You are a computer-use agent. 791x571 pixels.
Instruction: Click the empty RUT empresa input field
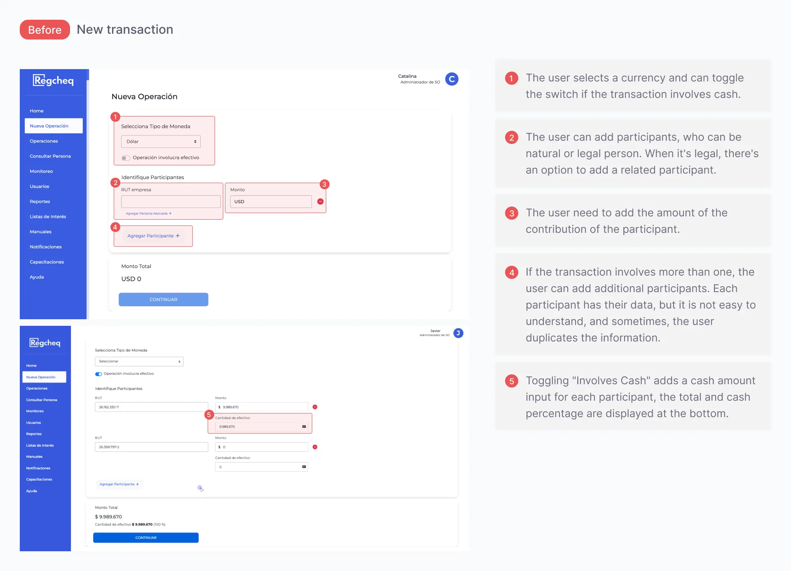[x=171, y=202]
